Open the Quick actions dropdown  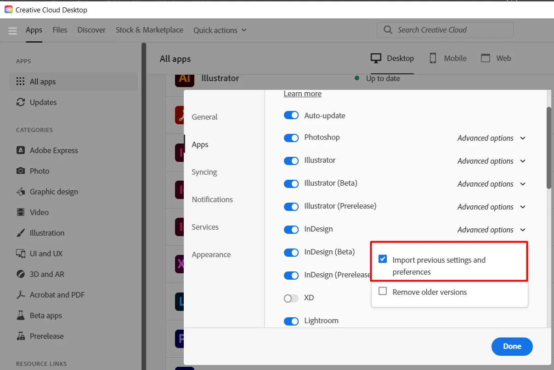(220, 30)
